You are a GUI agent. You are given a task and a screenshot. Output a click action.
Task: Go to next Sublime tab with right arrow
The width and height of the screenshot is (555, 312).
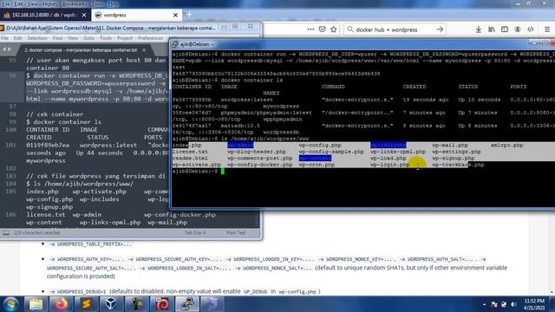[10, 49]
